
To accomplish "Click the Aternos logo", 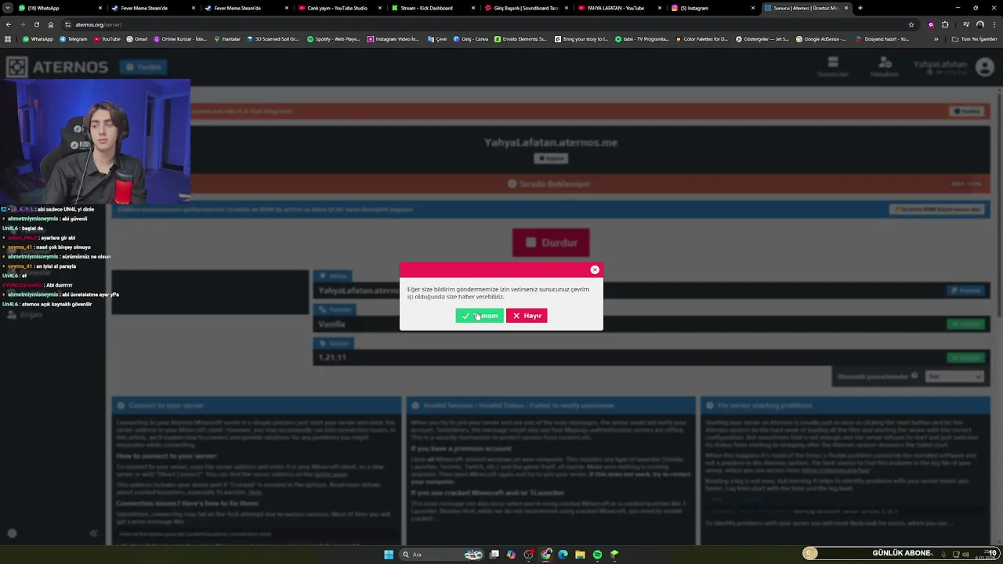I will (x=58, y=67).
